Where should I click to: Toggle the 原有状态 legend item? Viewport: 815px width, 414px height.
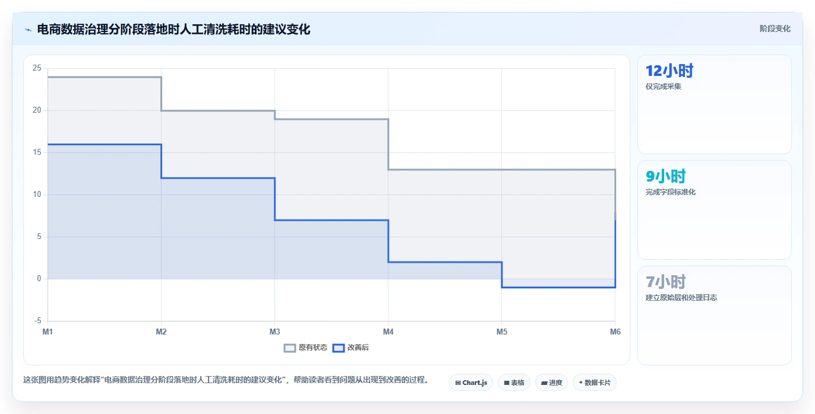[305, 348]
